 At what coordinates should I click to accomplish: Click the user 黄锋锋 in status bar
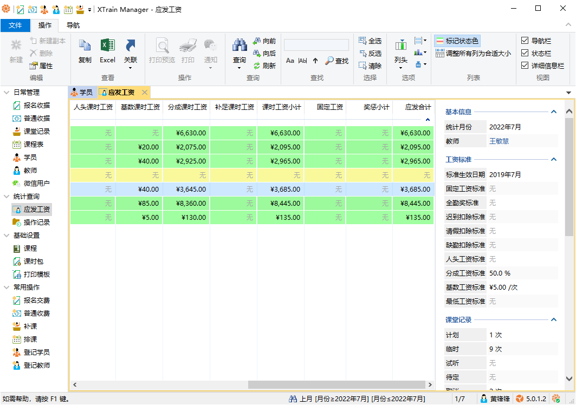click(x=495, y=399)
